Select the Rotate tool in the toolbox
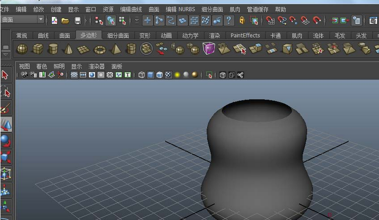379x220 pixels. [6, 140]
